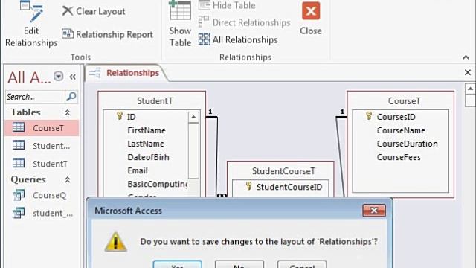Click No in the save dialog

[239, 265]
